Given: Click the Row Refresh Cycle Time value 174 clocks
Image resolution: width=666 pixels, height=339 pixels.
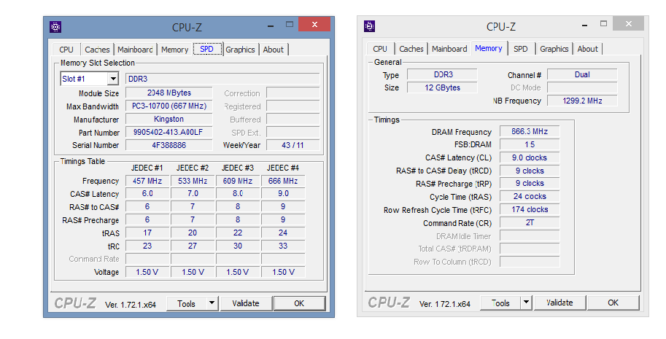Looking at the screenshot, I should [530, 209].
